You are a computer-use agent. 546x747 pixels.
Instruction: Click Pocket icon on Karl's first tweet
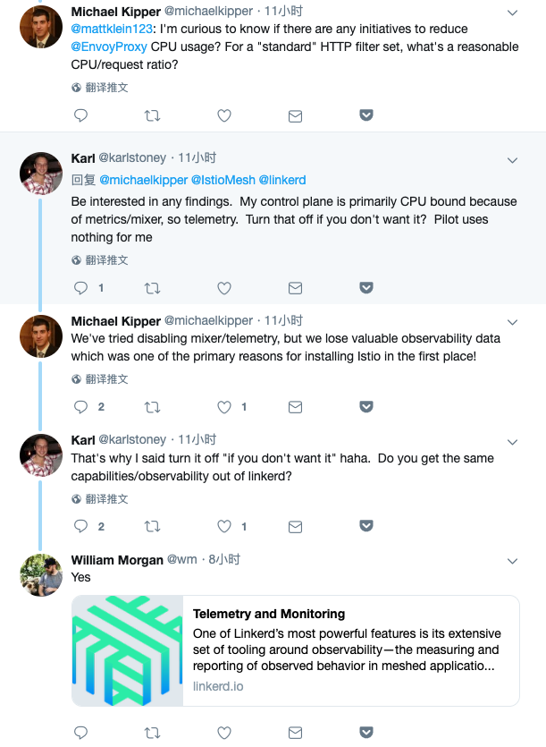click(x=366, y=288)
